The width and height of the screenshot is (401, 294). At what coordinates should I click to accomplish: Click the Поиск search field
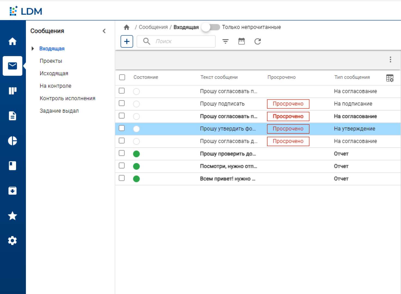point(176,41)
